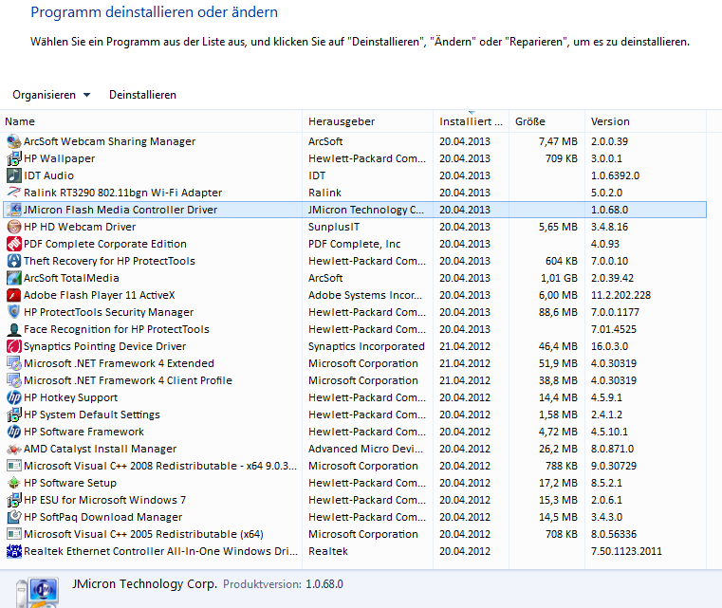Screen dimensions: 722x608
Task: Select the Microsoft .NET Framework 4 Extended entry
Action: [355, 363]
